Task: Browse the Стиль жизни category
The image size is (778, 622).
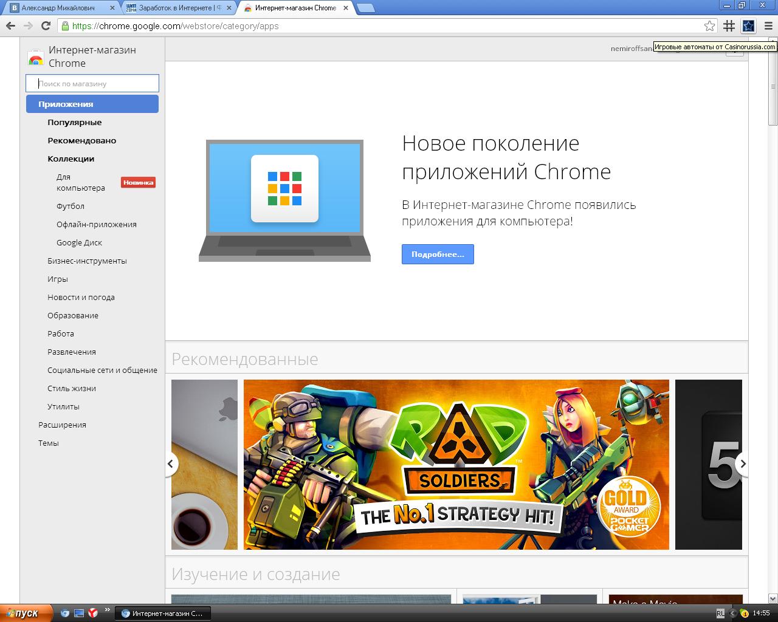Action: (72, 388)
